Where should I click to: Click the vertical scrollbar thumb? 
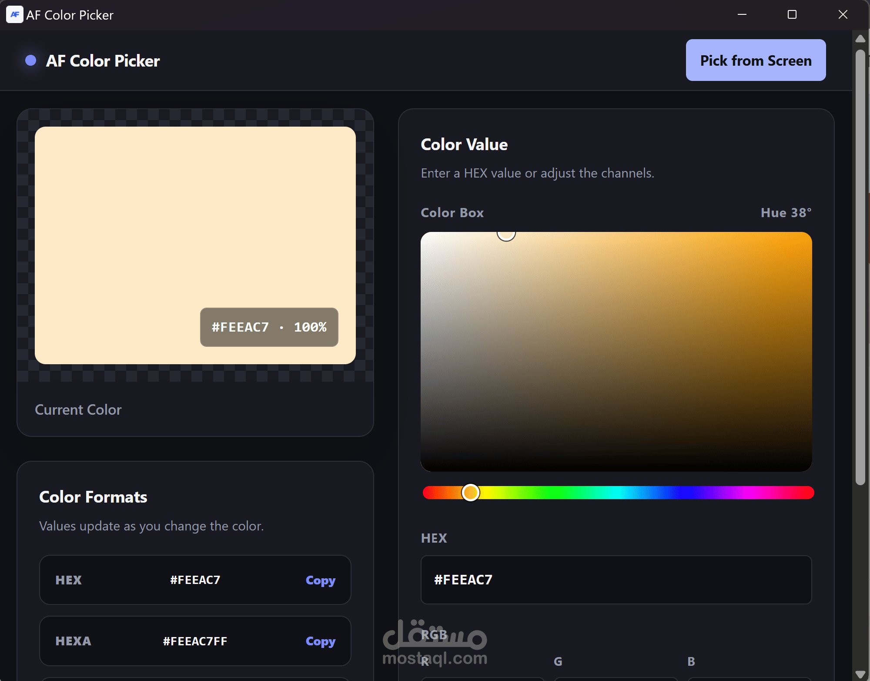[860, 267]
